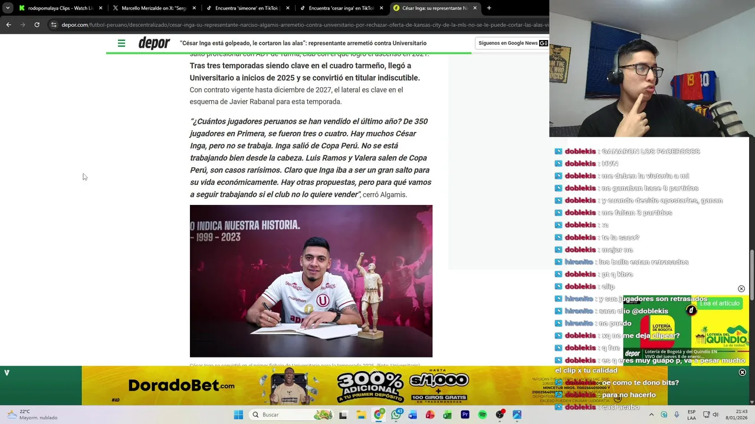Click 'Síguenos en Google News' button
The height and width of the screenshot is (424, 755).
[513, 43]
